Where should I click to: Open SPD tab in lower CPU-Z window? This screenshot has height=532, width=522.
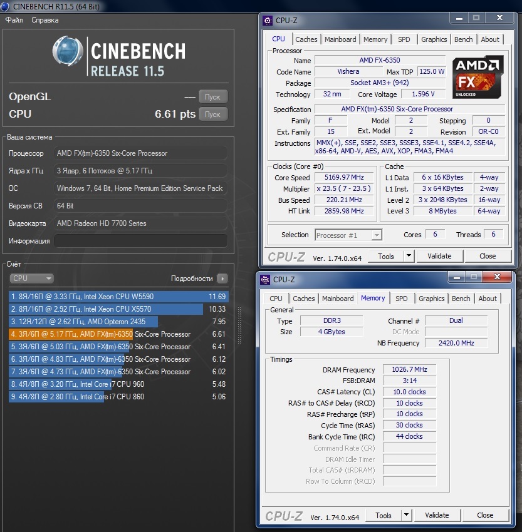(x=401, y=299)
